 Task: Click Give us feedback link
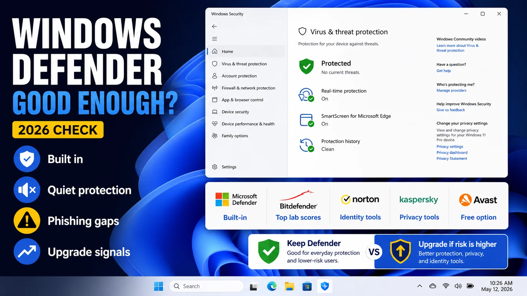pyautogui.click(x=451, y=110)
